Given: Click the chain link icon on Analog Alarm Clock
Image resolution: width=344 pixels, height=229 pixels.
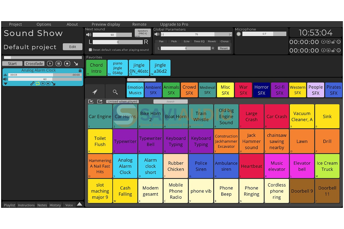Looking at the screenshot, I should [x=32, y=84].
